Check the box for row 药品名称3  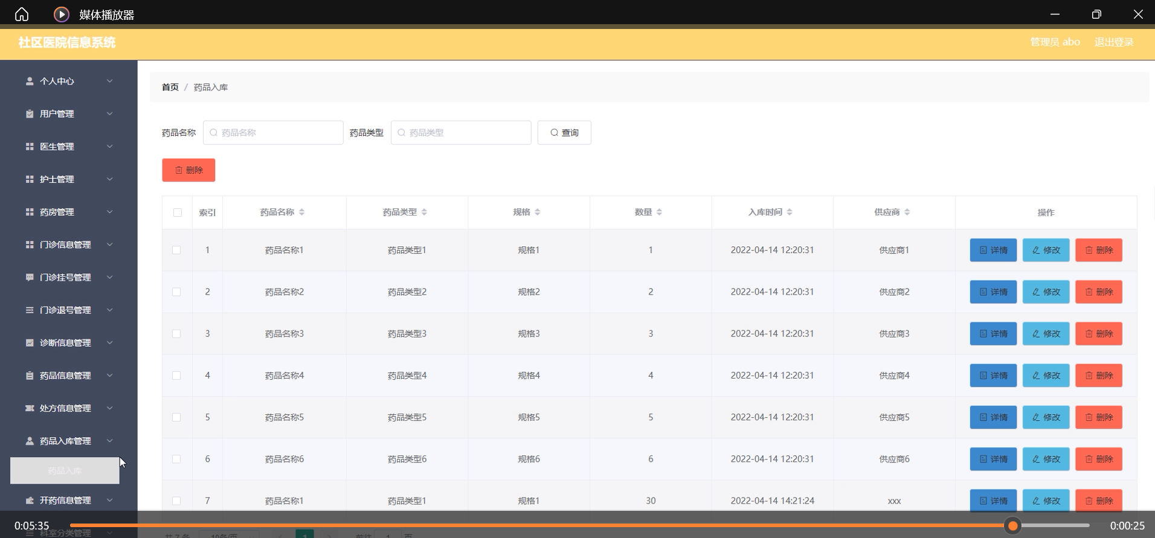(176, 333)
